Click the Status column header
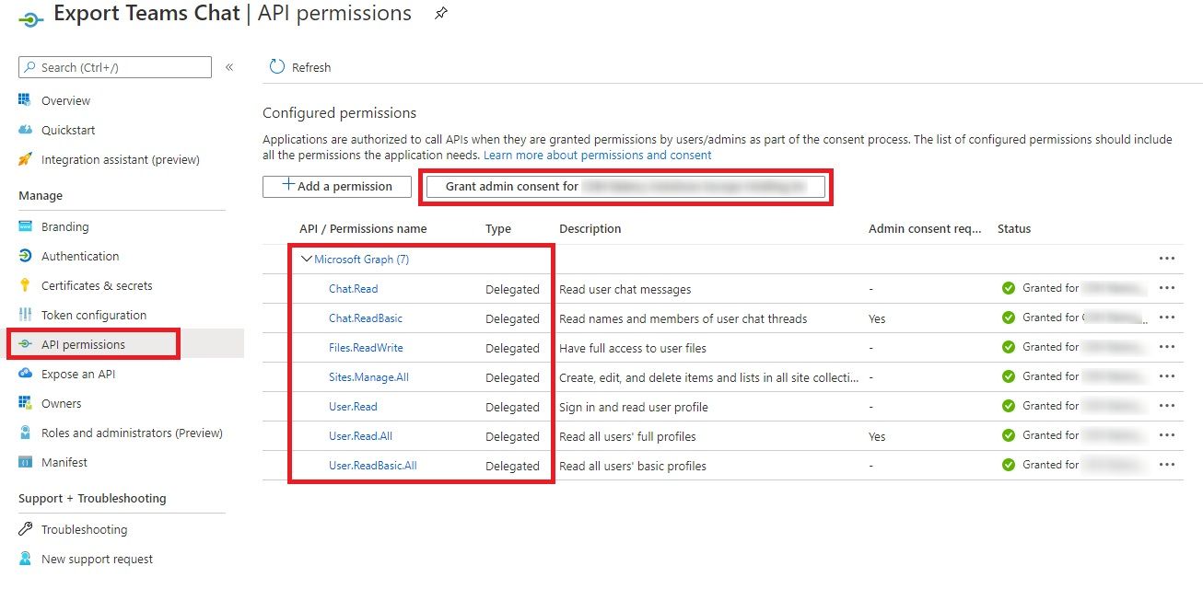The image size is (1203, 589). pyautogui.click(x=1014, y=228)
